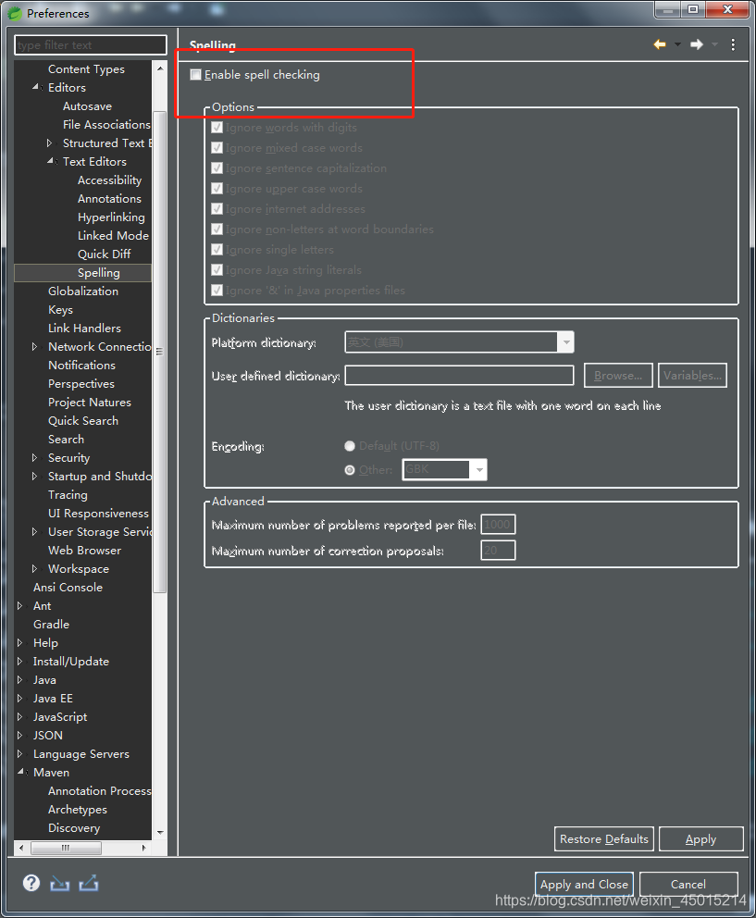Click maximum problems per file field
The width and height of the screenshot is (756, 918).
pos(498,525)
